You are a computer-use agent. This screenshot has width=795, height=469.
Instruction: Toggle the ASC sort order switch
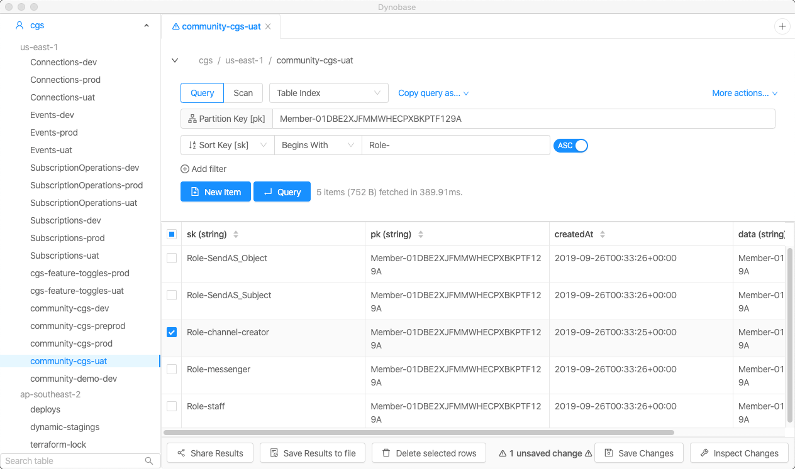click(x=570, y=146)
